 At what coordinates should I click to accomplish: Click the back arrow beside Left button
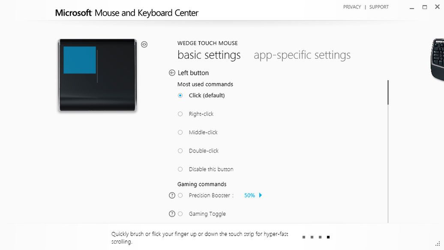172,73
